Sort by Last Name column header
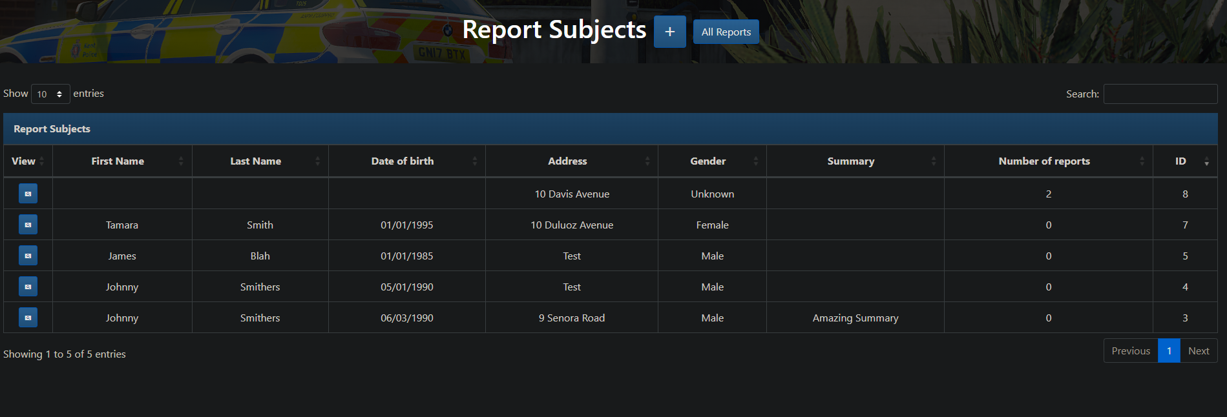This screenshot has width=1227, height=417. (x=255, y=161)
